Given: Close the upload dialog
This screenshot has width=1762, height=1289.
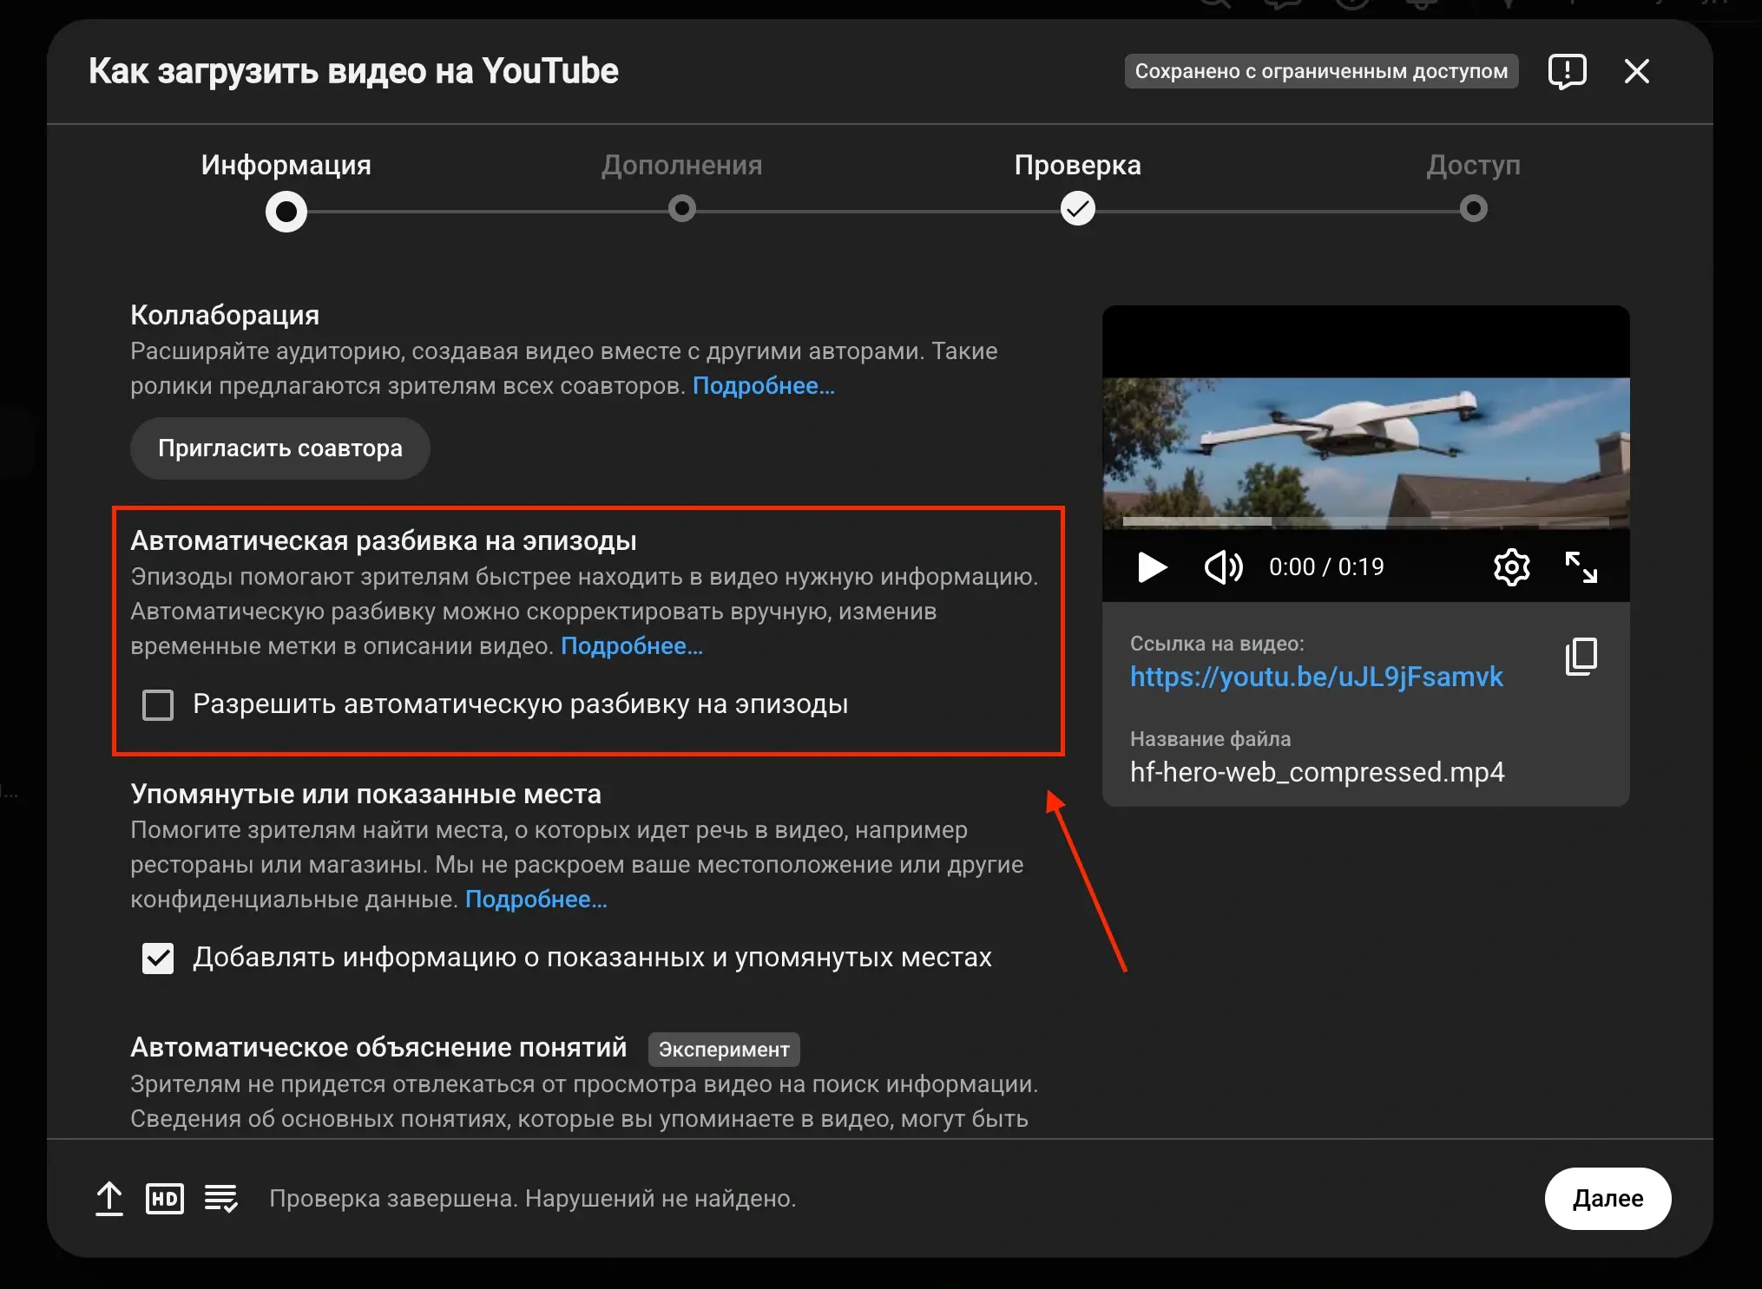Looking at the screenshot, I should [1636, 71].
